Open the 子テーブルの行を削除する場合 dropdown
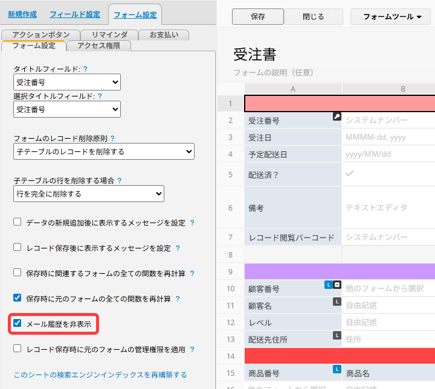 [x=88, y=194]
